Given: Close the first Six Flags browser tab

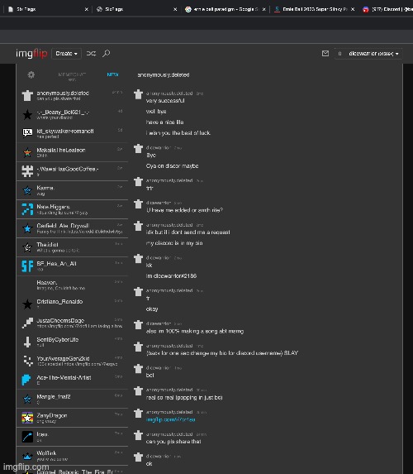Looking at the screenshot, I should (x=87, y=9).
